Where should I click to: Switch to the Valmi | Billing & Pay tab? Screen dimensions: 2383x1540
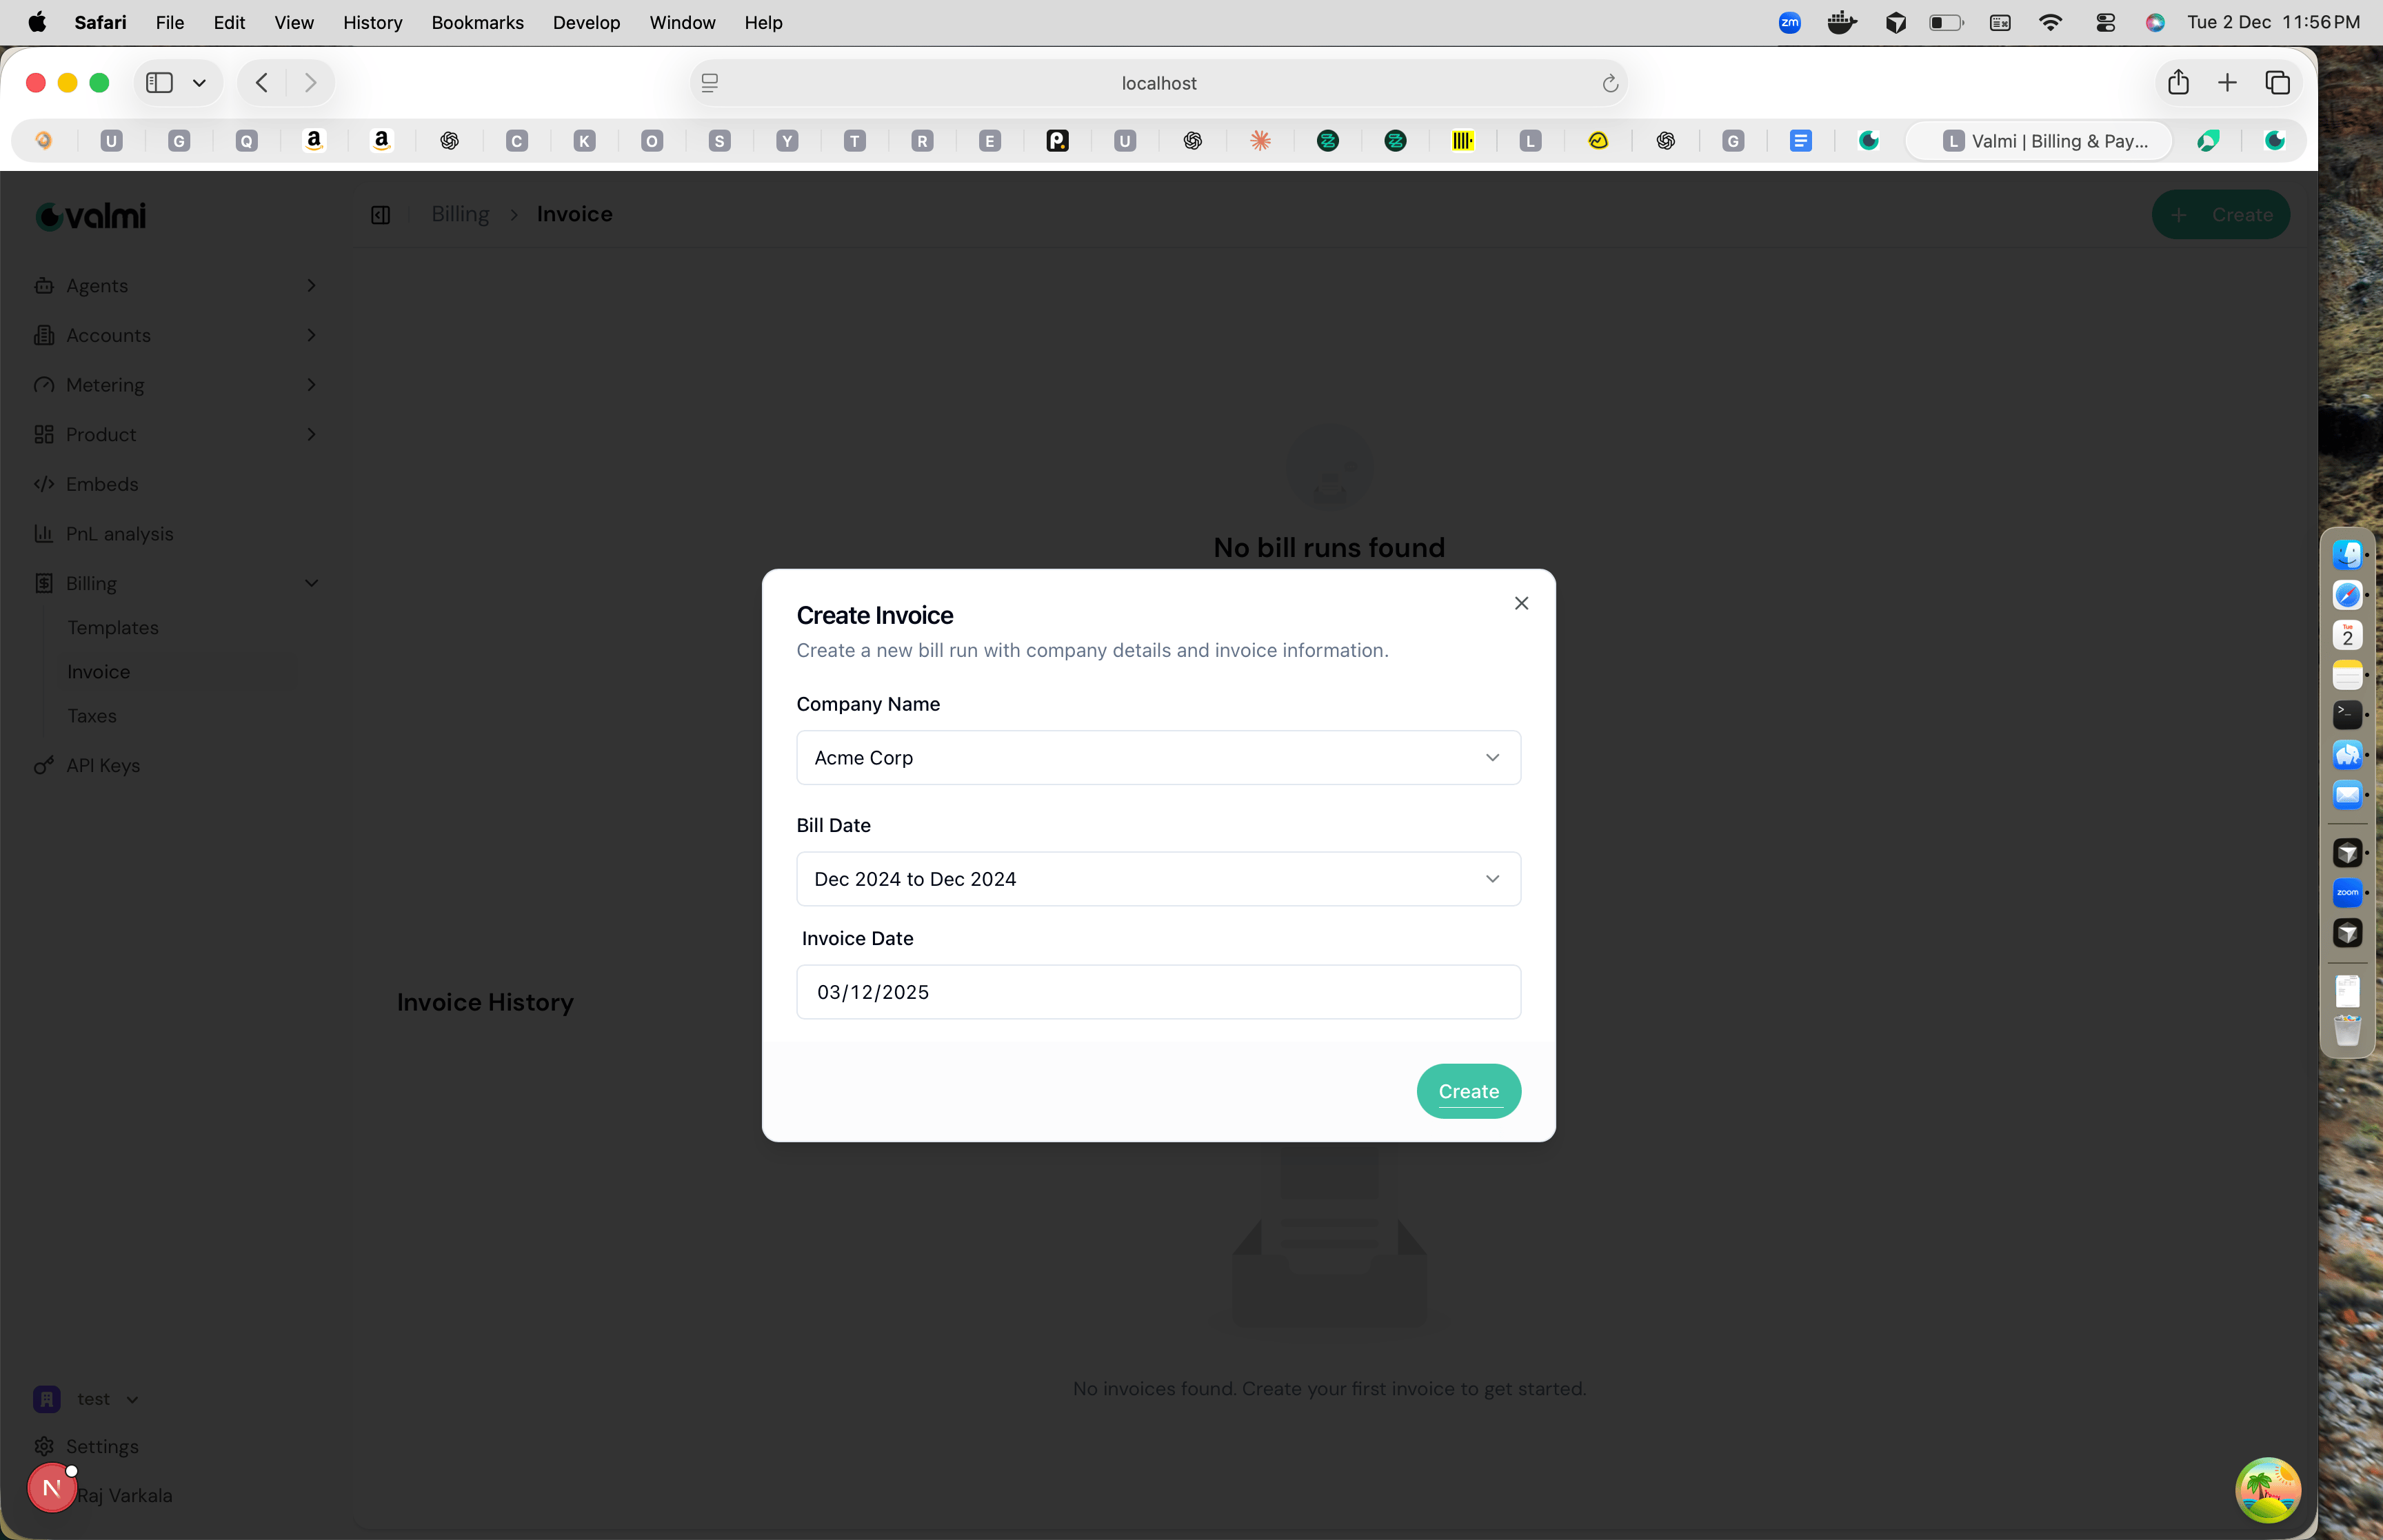click(x=2040, y=141)
